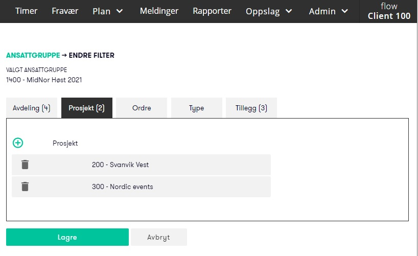Screen dimensions: 418x256
Task: Expand the Oppslag menu dropdown
Action: (x=269, y=11)
